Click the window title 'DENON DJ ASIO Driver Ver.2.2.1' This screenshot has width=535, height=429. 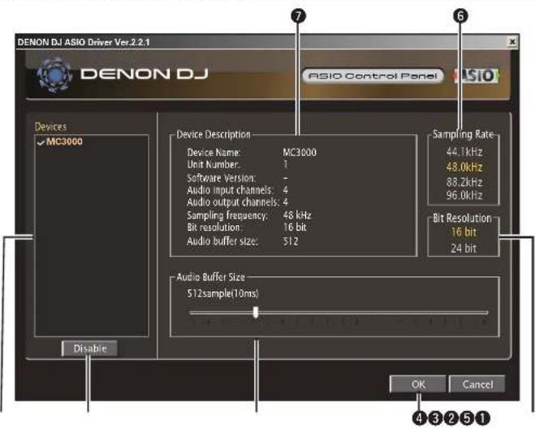click(x=84, y=42)
